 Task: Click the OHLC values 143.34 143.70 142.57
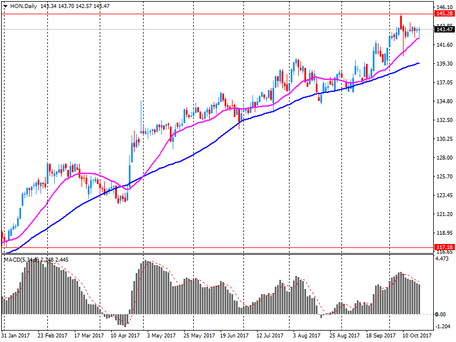point(66,6)
